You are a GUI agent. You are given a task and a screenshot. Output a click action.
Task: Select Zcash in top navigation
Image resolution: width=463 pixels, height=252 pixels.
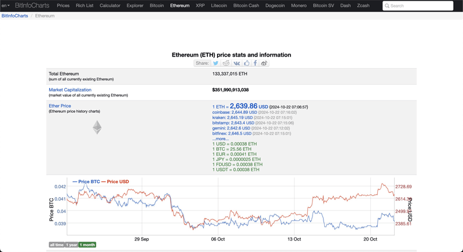coord(363,6)
